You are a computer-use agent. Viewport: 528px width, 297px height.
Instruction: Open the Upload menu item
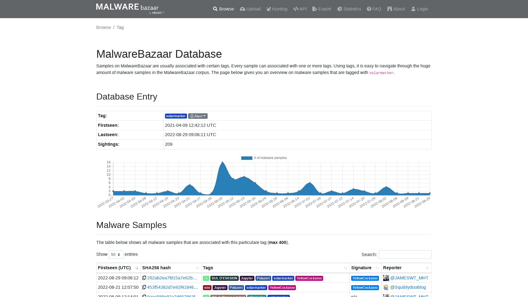pos(250,9)
